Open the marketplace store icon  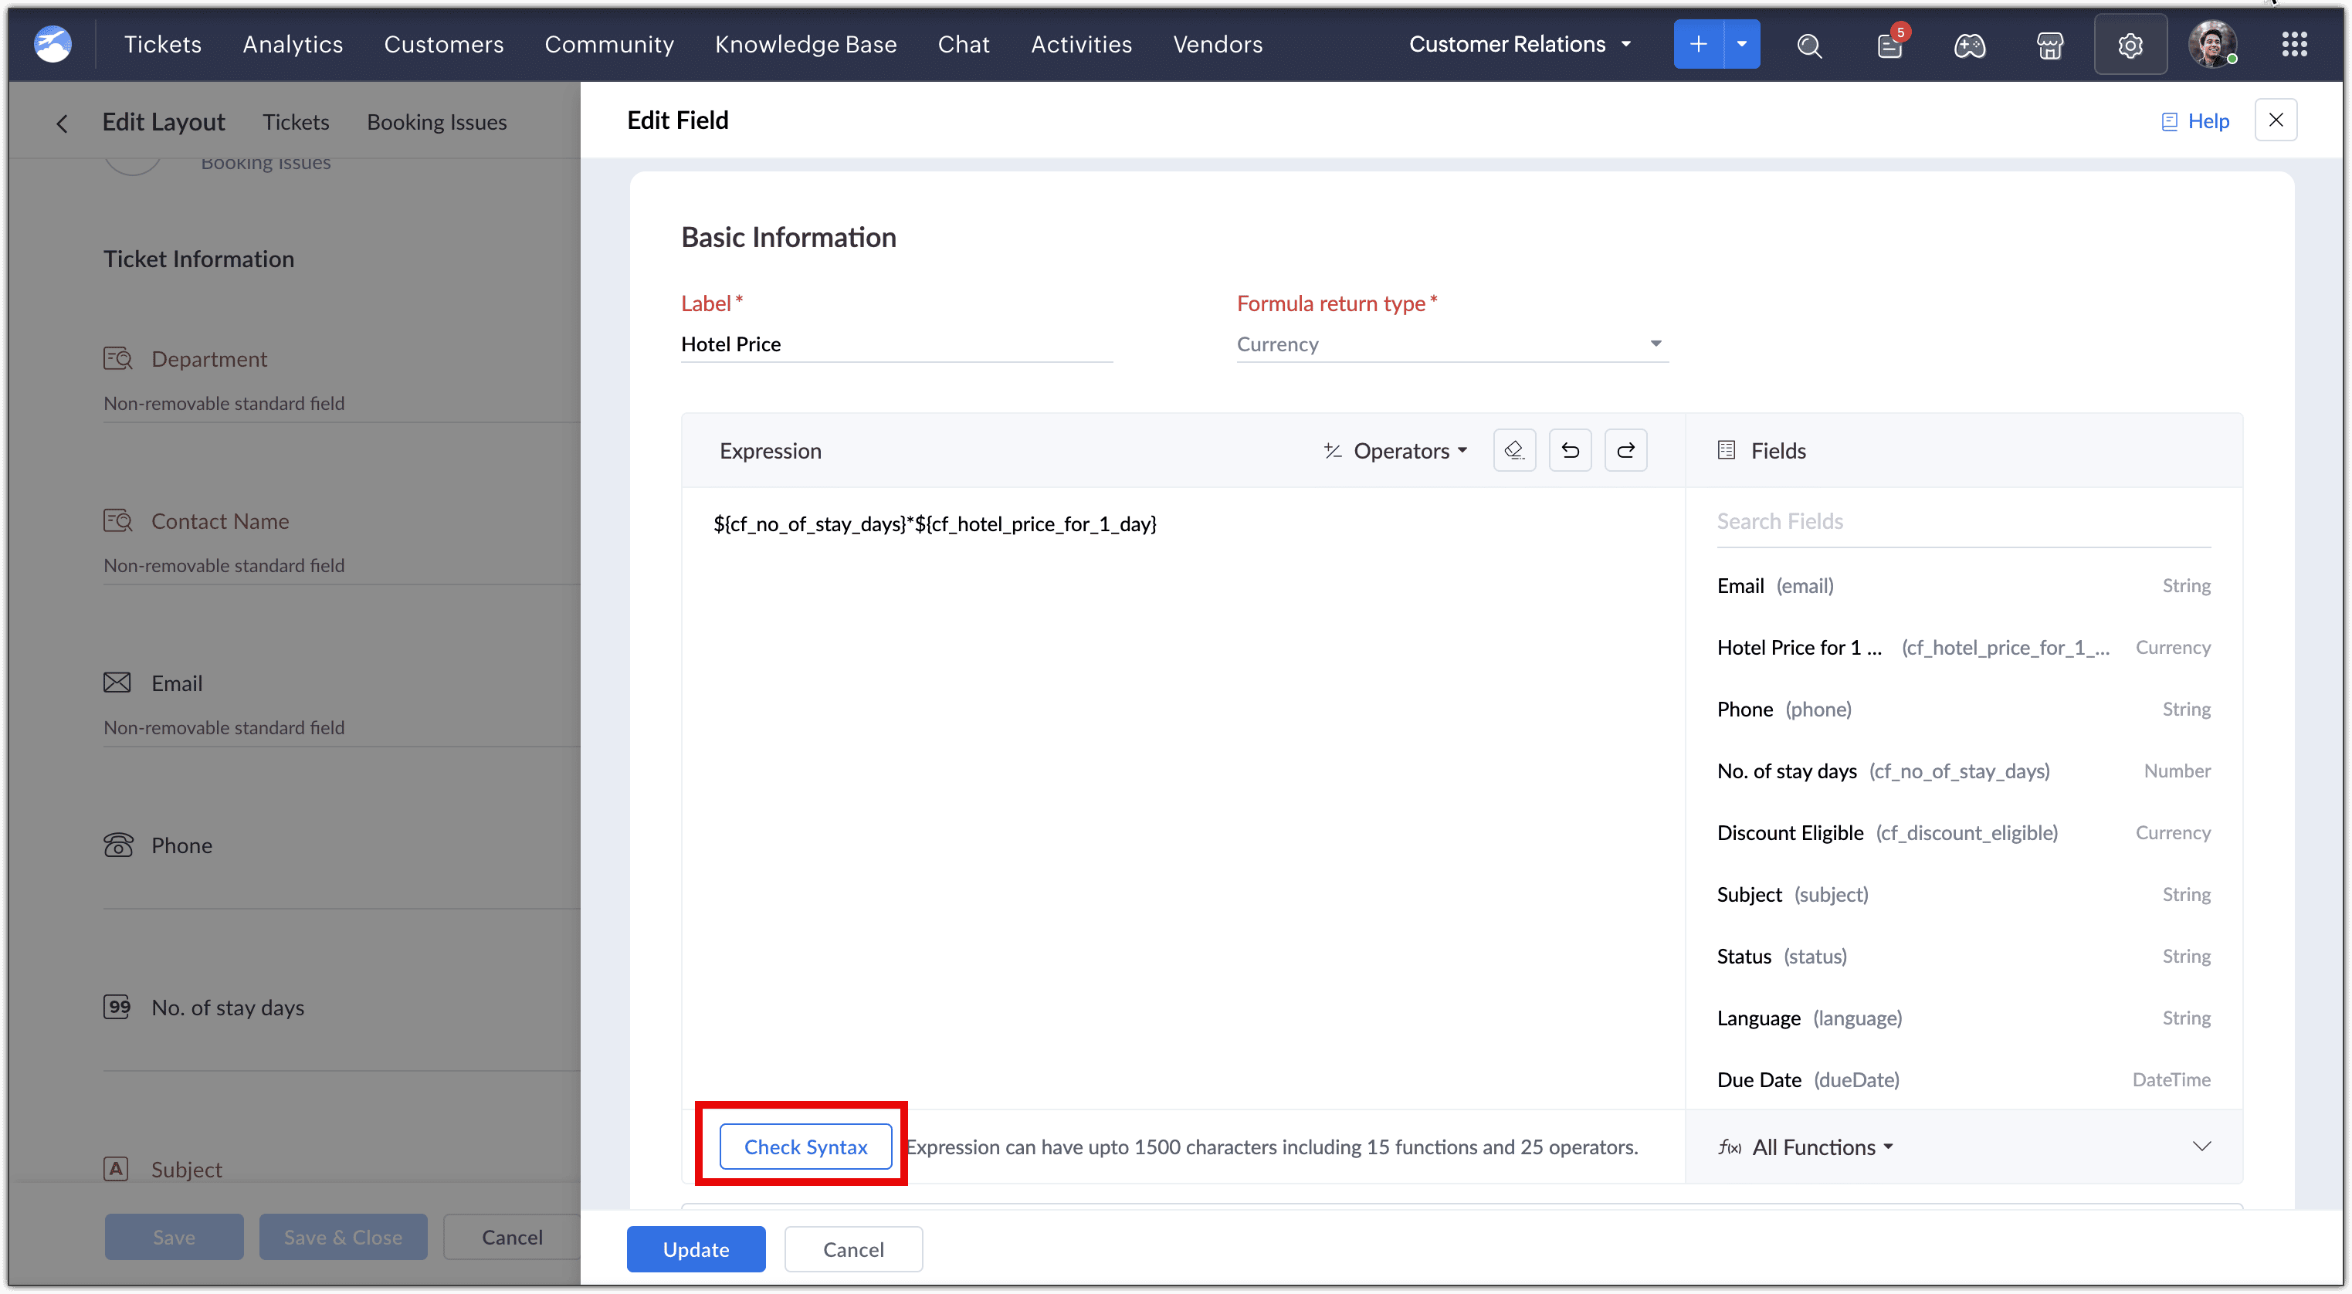coord(2049,45)
